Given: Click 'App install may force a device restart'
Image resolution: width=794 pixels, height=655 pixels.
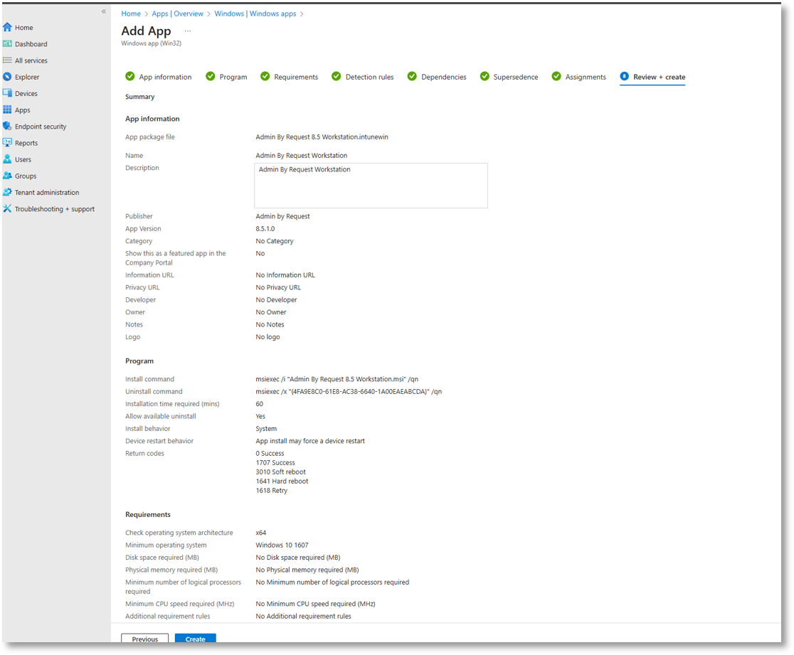Looking at the screenshot, I should [310, 441].
